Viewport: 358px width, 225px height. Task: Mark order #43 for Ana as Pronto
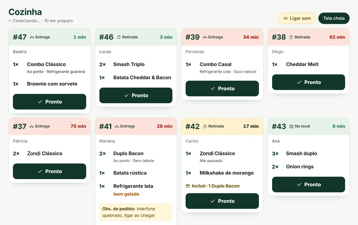[x=308, y=184]
